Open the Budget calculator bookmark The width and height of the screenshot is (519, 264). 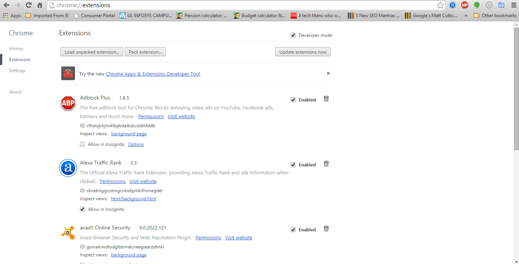pos(259,16)
